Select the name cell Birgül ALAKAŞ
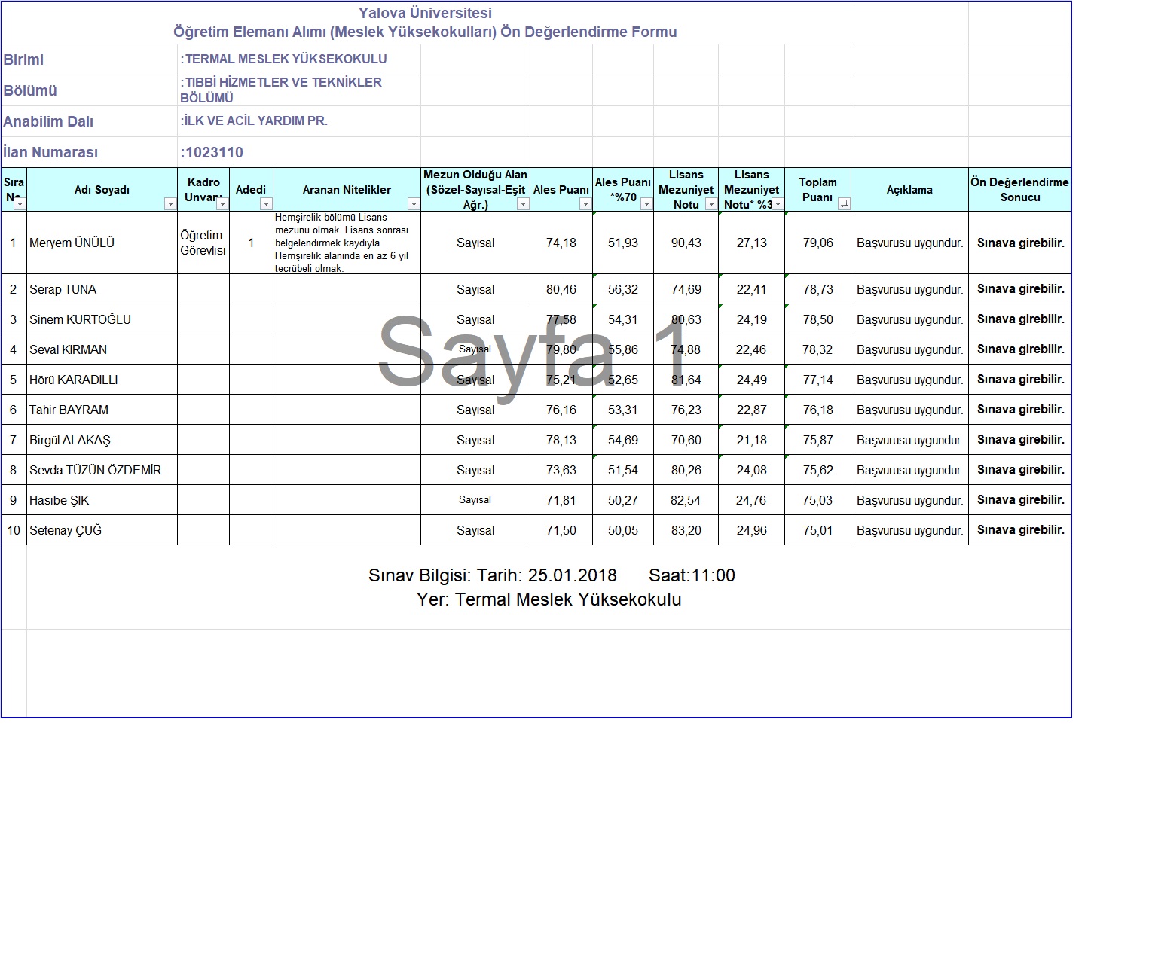Image resolution: width=1149 pixels, height=964 pixels. [102, 440]
